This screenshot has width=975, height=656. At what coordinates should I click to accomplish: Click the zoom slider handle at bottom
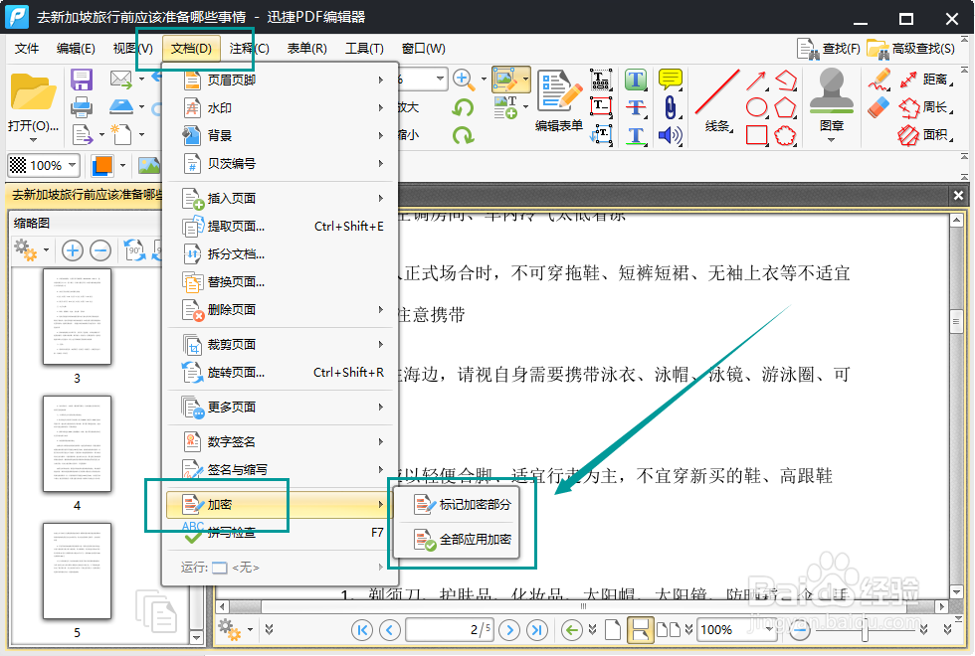coord(865,630)
